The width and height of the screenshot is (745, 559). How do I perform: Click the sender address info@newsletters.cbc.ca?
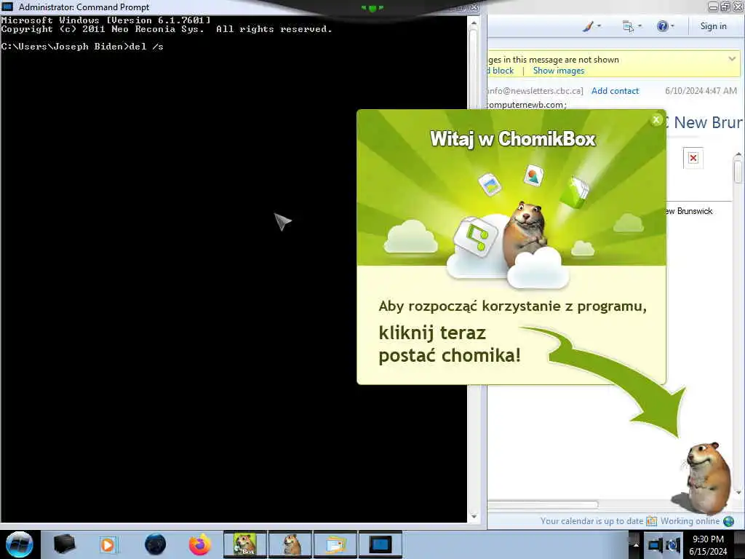(x=535, y=91)
